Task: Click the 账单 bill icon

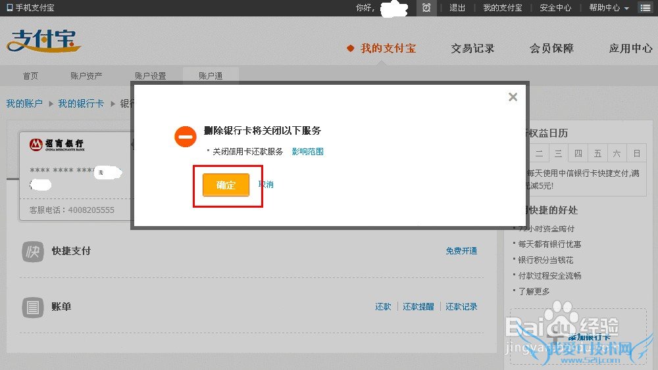Action: coord(33,307)
